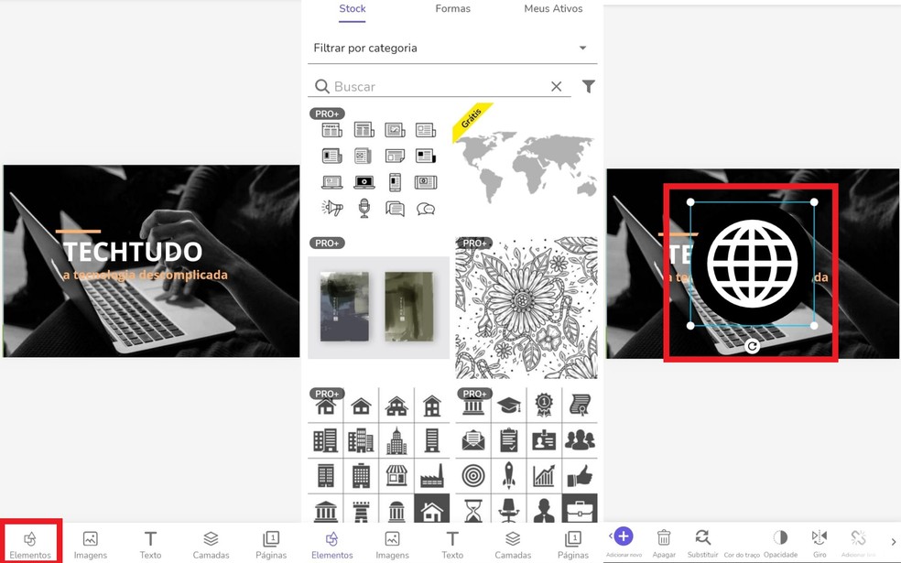Select the buildings and houses icon pack
901x563 pixels.
[379, 454]
